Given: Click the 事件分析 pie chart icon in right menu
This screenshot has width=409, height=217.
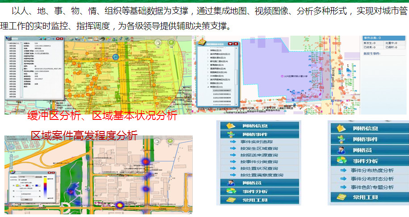Looking at the screenshot, I should tap(341, 161).
